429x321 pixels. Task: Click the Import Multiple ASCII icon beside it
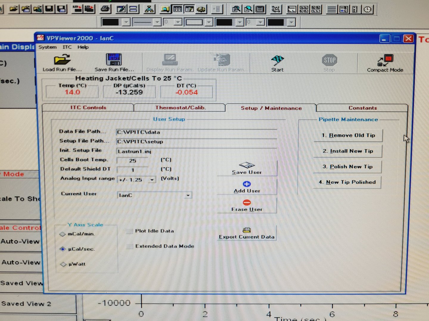(x=89, y=9)
